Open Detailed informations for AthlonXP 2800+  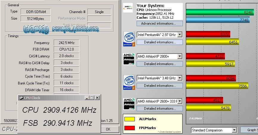[160, 64]
